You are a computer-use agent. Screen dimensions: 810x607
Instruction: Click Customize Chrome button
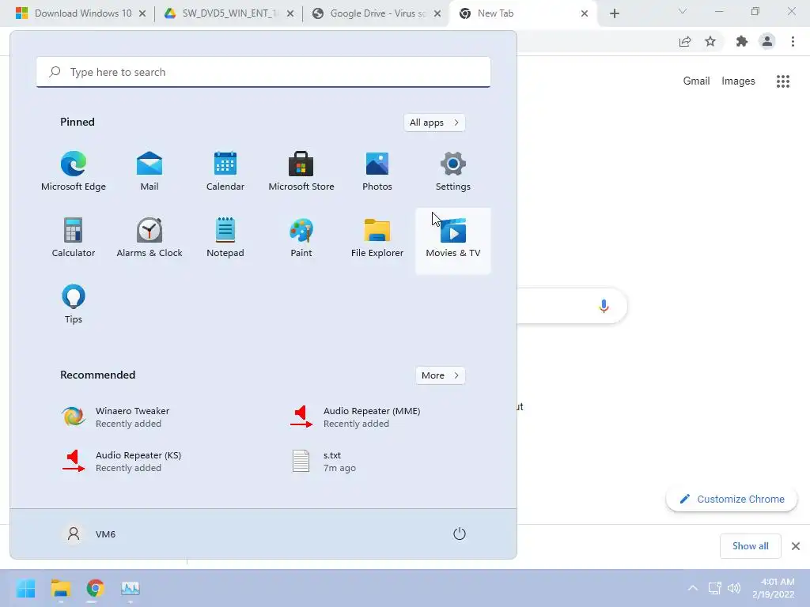coord(732,500)
